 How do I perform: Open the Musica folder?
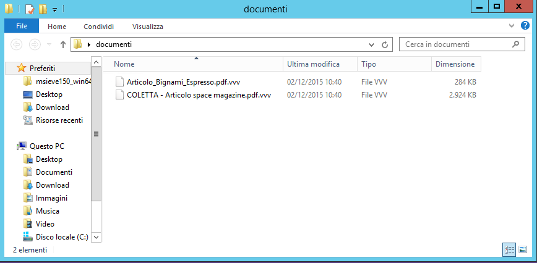[x=48, y=211]
